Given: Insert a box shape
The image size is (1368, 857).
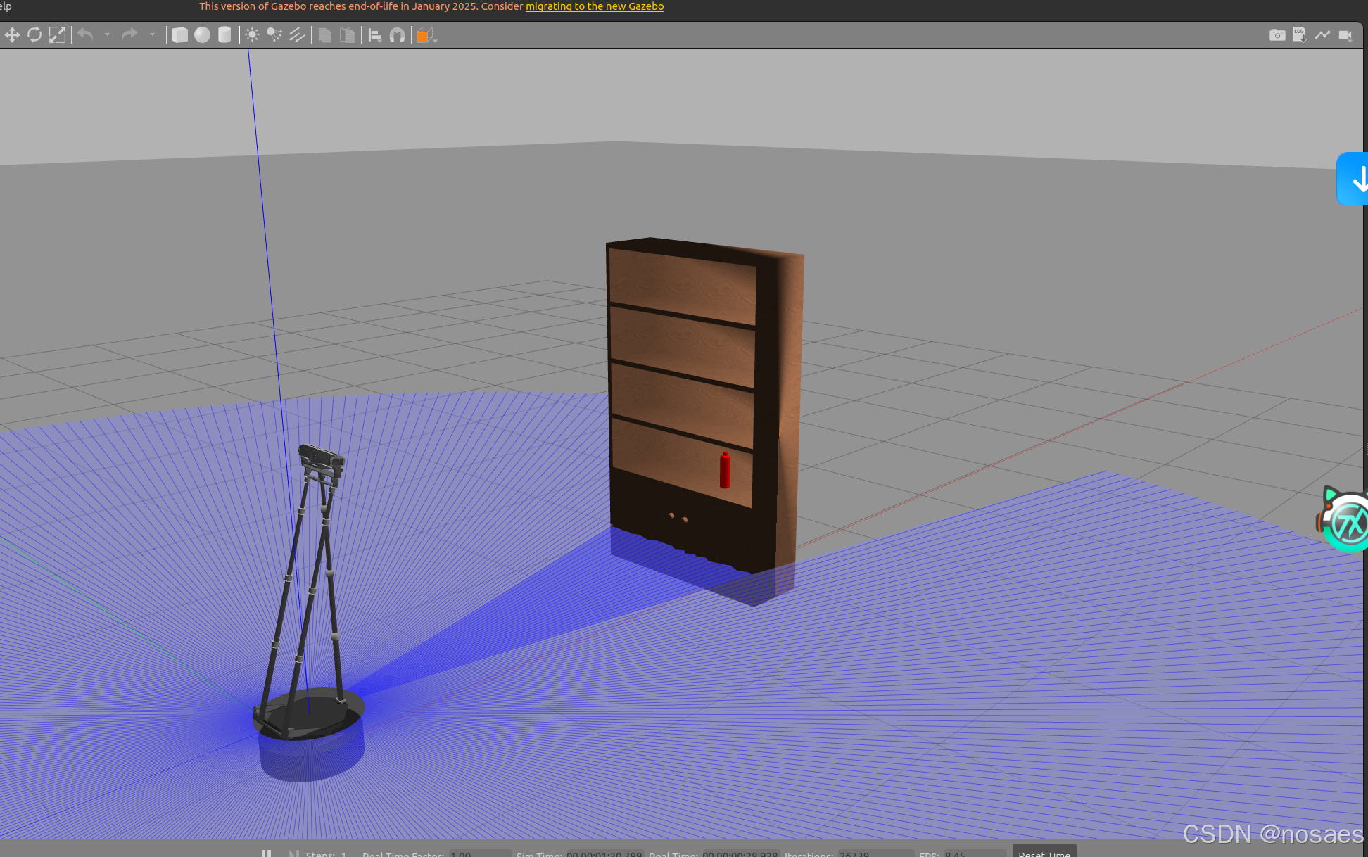Looking at the screenshot, I should [179, 35].
